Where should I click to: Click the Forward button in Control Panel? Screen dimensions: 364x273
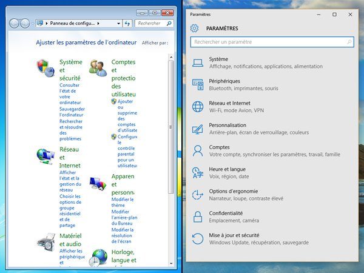click(25, 24)
